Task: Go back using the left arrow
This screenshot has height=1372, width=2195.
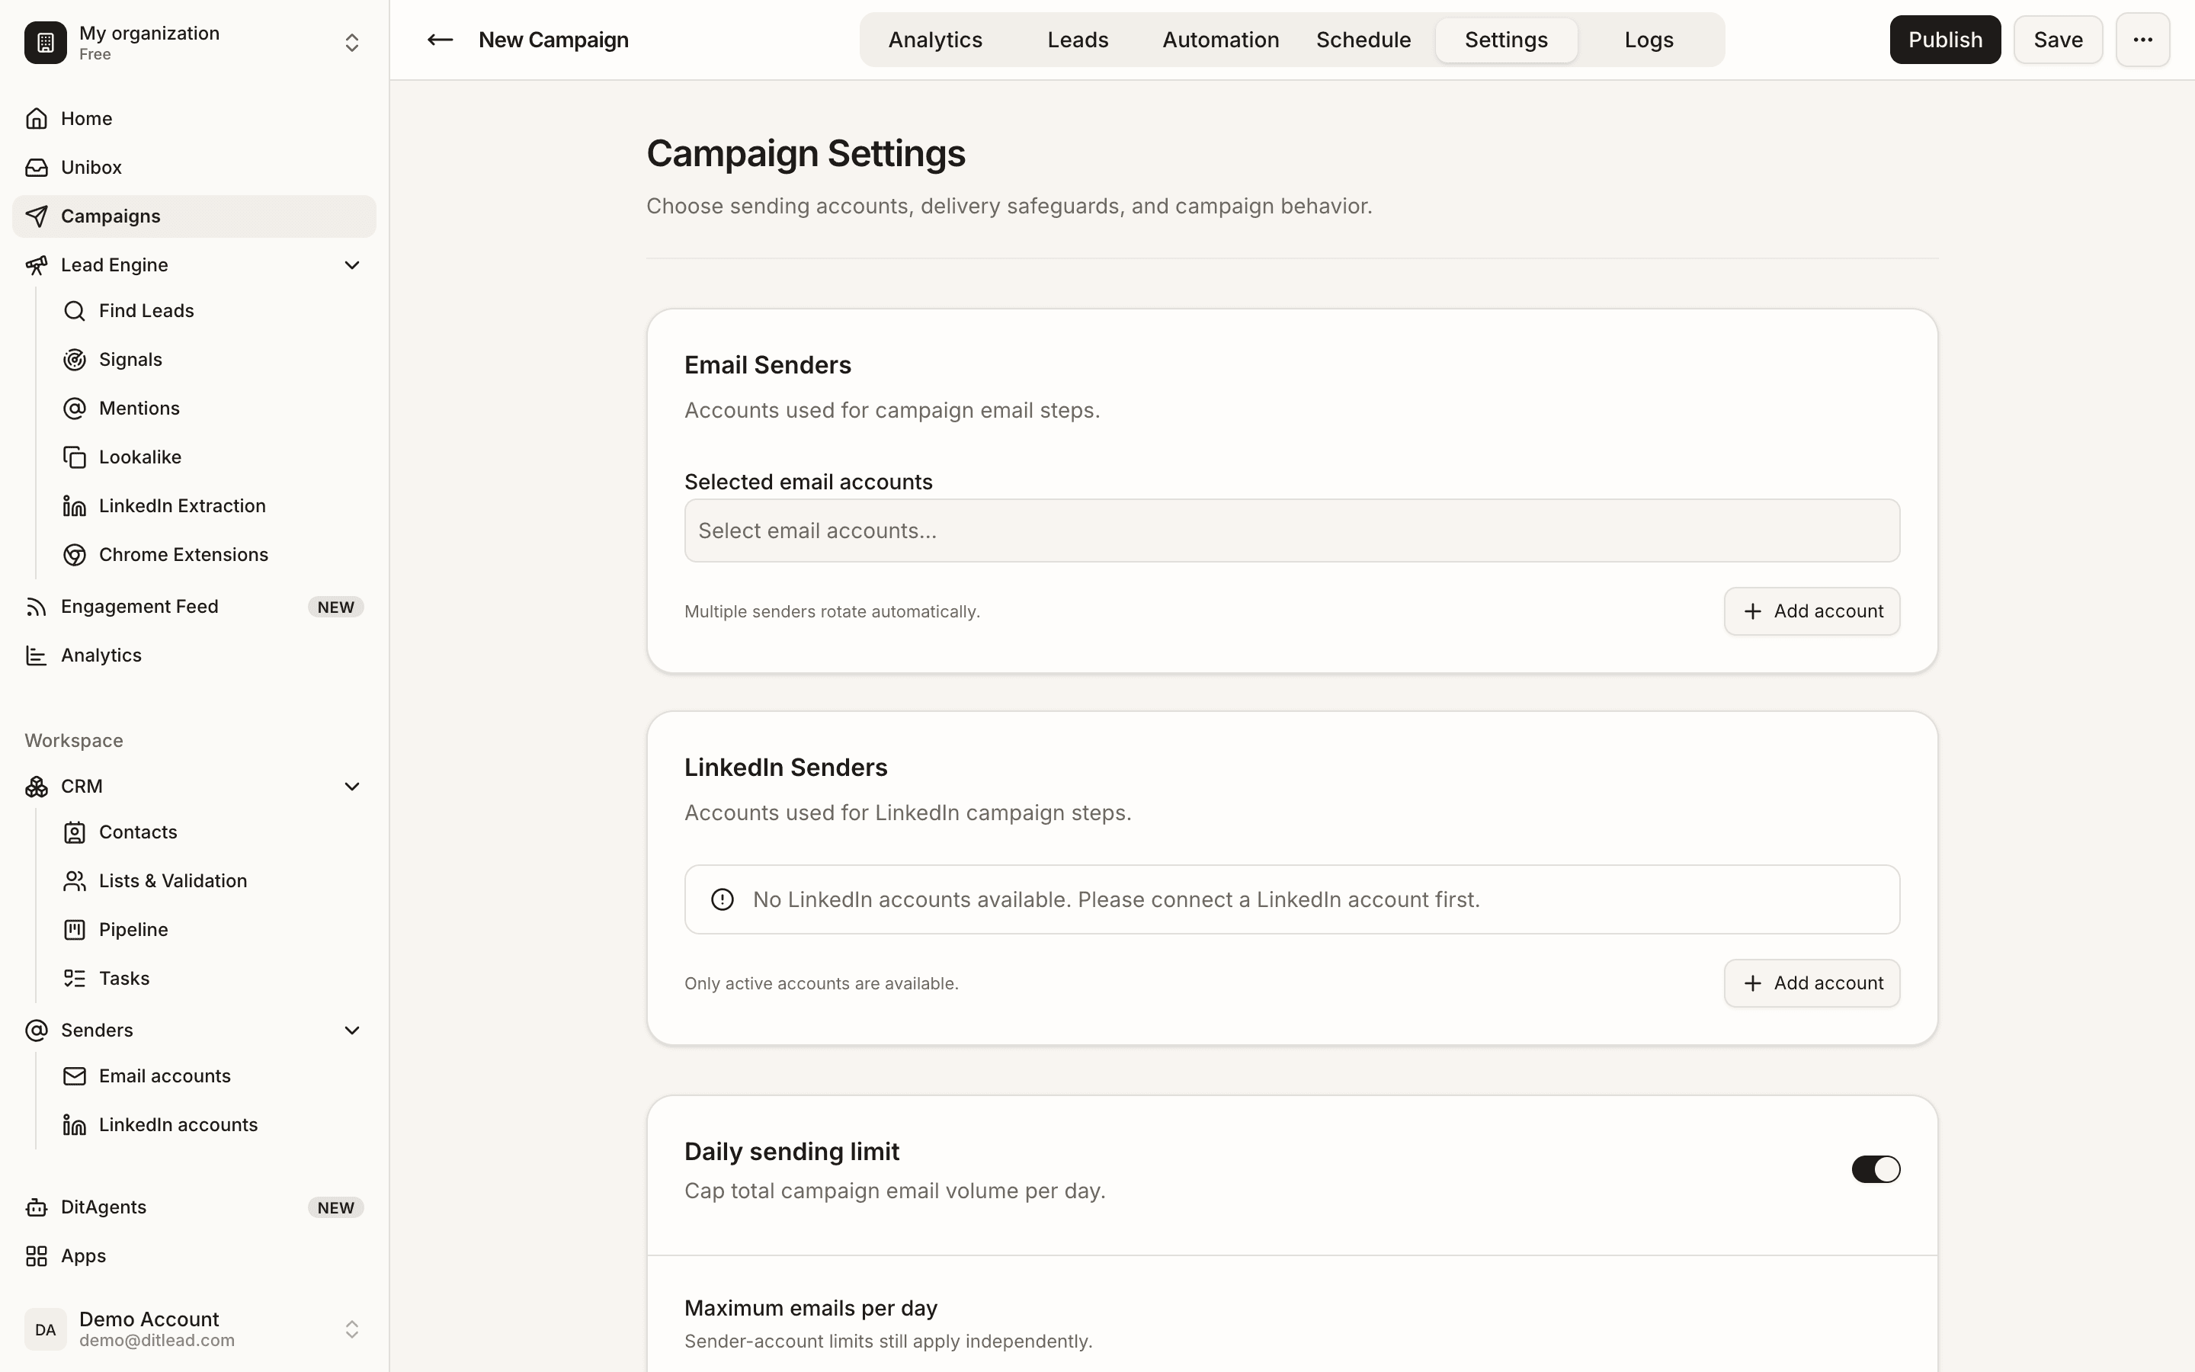Action: [x=440, y=40]
